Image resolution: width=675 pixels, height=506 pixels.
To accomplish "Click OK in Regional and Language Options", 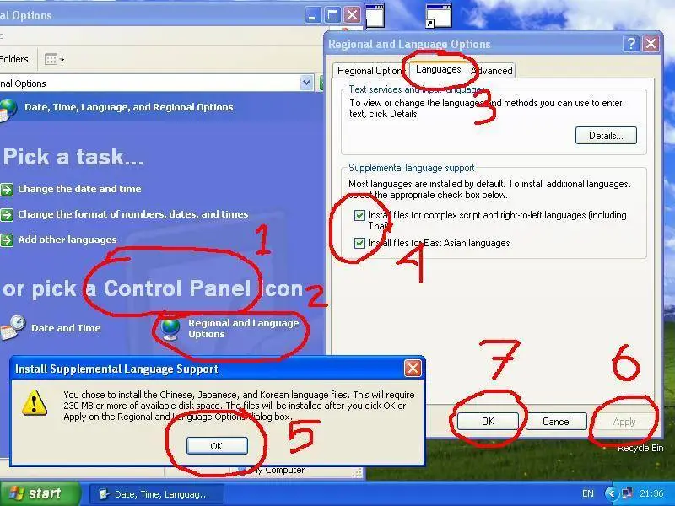I will tap(488, 421).
